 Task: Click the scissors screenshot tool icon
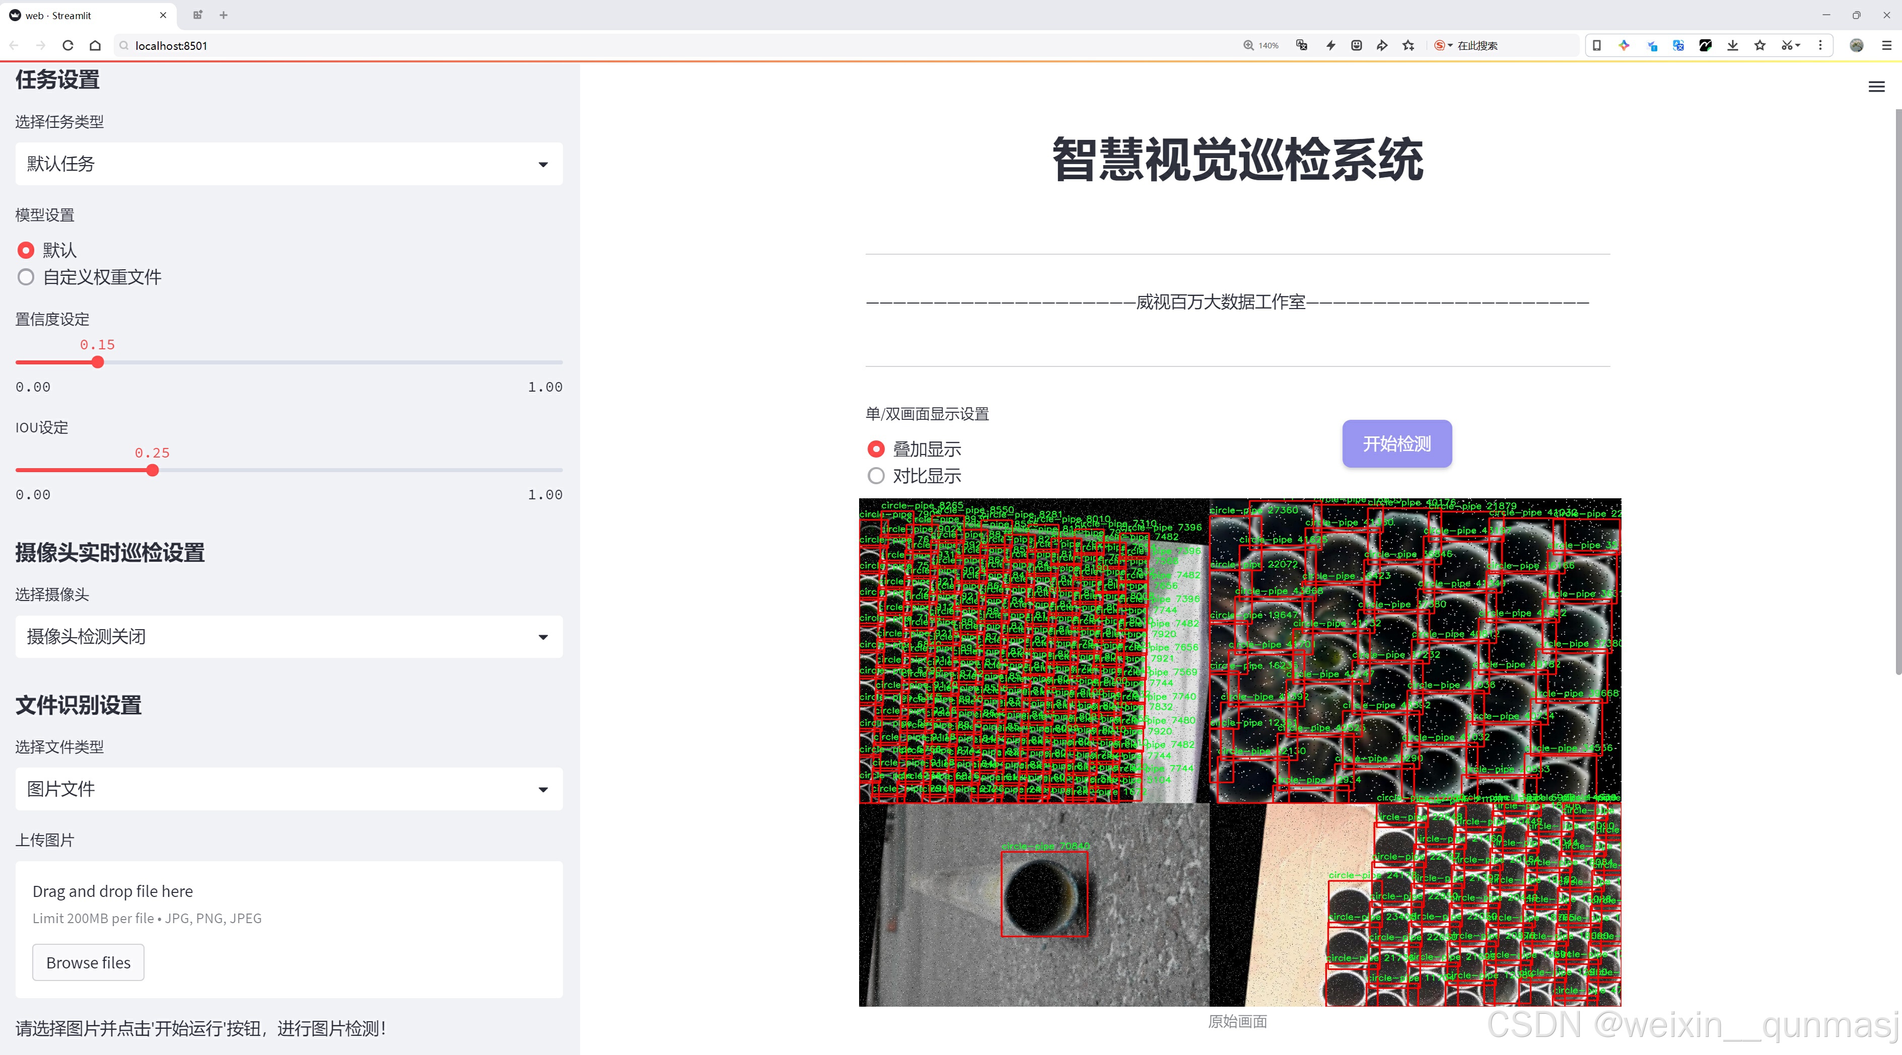point(1786,46)
